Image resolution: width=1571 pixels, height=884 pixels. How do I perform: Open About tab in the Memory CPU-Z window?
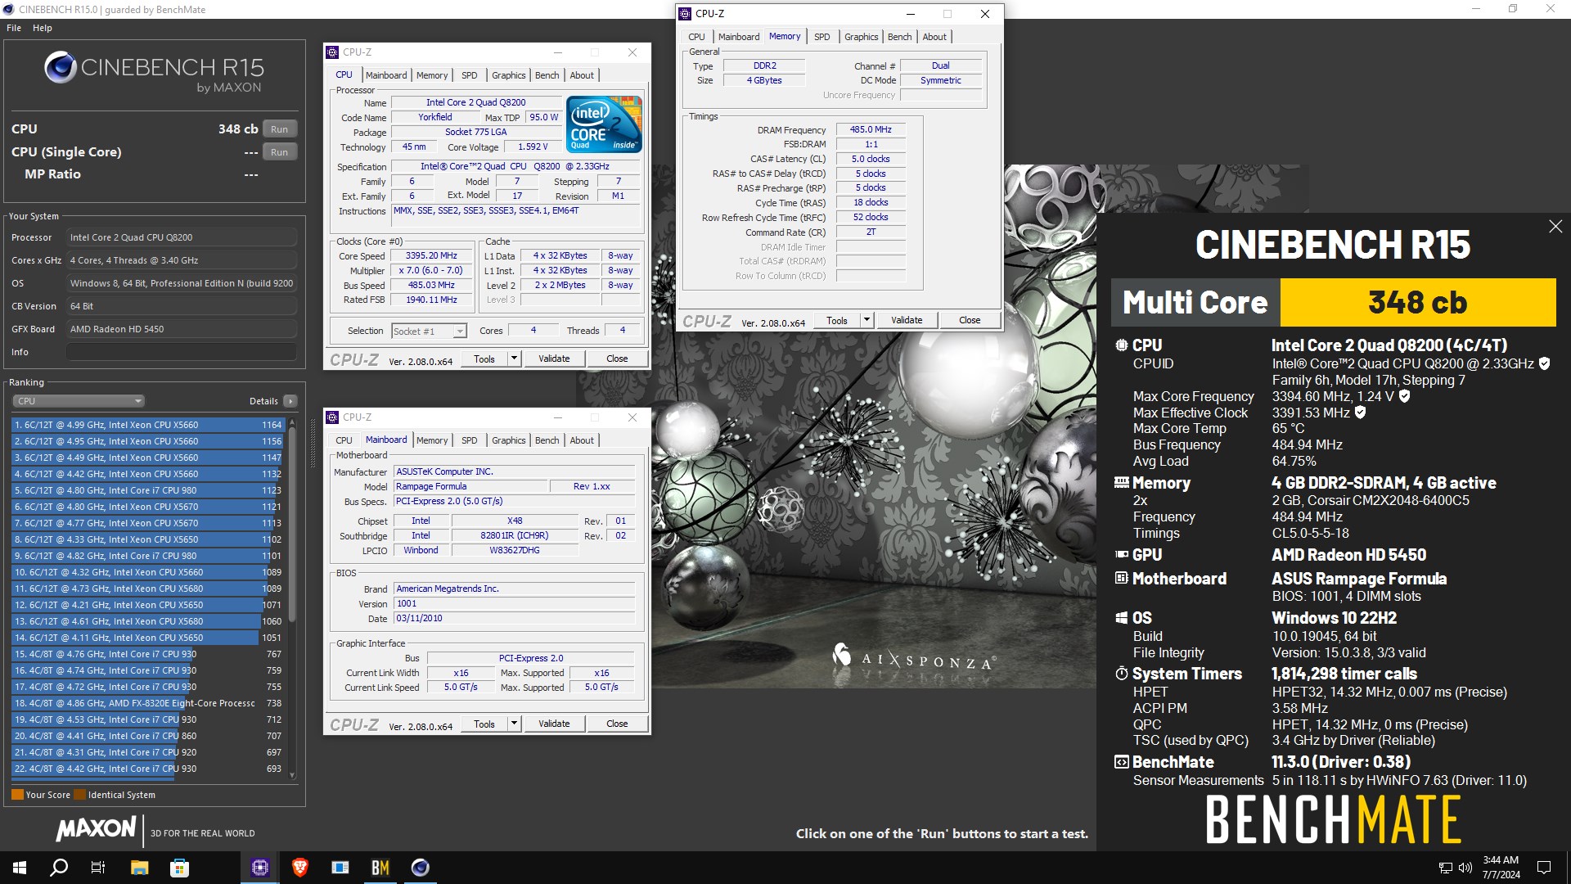tap(934, 37)
